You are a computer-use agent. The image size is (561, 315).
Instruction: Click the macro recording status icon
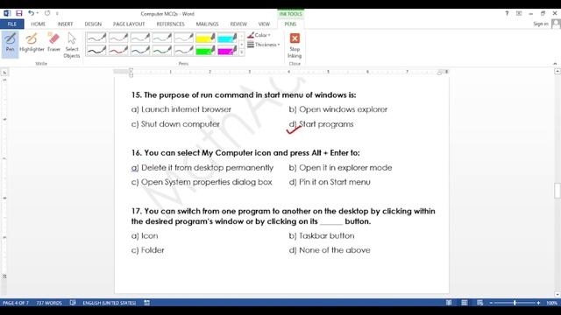click(146, 303)
